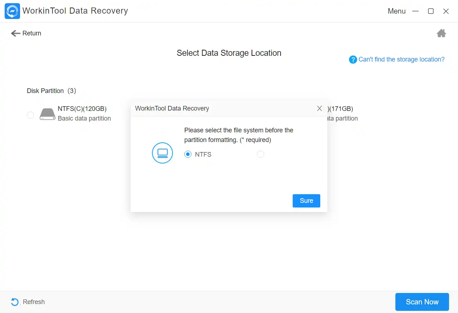
Task: Click the 'Select Data Storage Location' heading
Action: point(229,53)
